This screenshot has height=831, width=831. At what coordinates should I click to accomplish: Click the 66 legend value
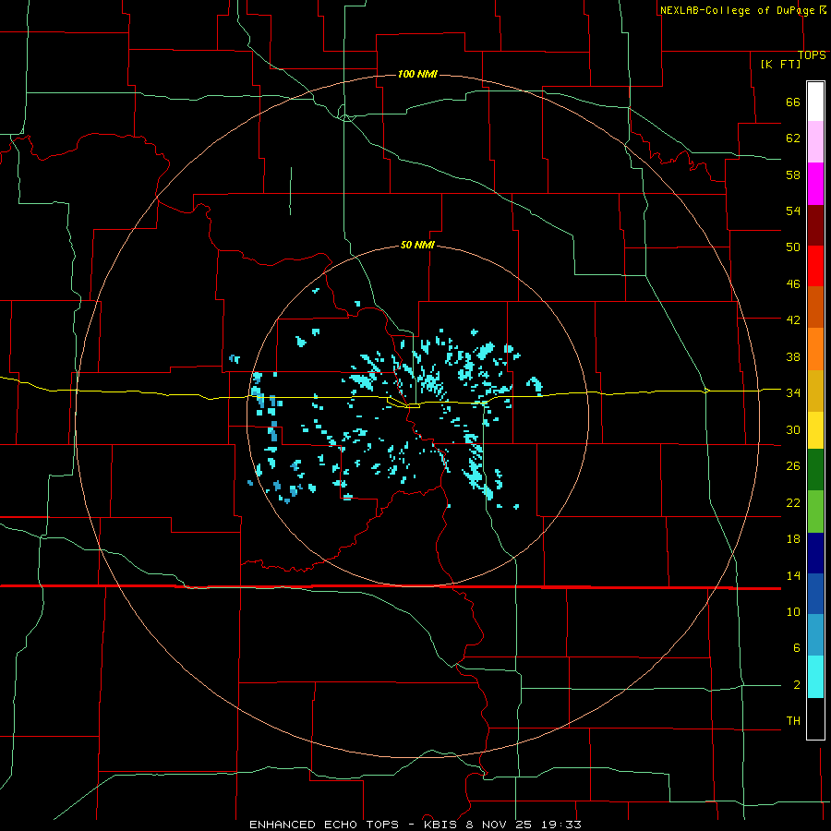click(793, 102)
